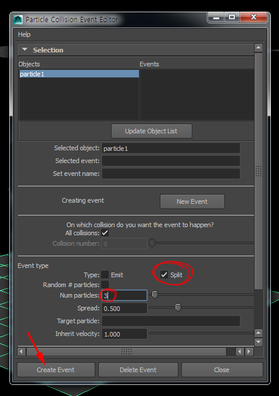The width and height of the screenshot is (279, 396).
Task: Click the Maya icon in title bar
Action: pyautogui.click(x=18, y=20)
